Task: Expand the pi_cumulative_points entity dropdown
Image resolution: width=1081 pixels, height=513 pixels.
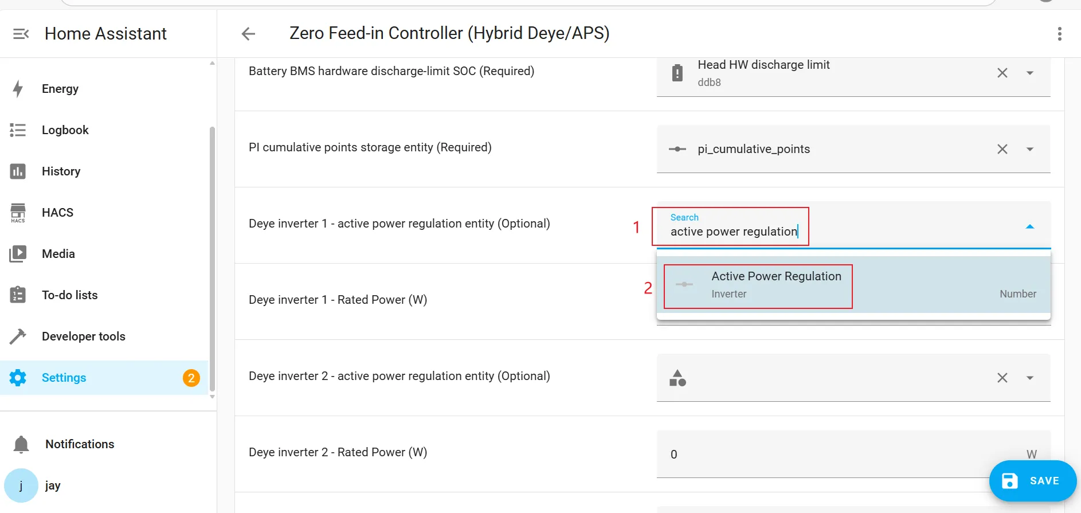Action: [1029, 149]
